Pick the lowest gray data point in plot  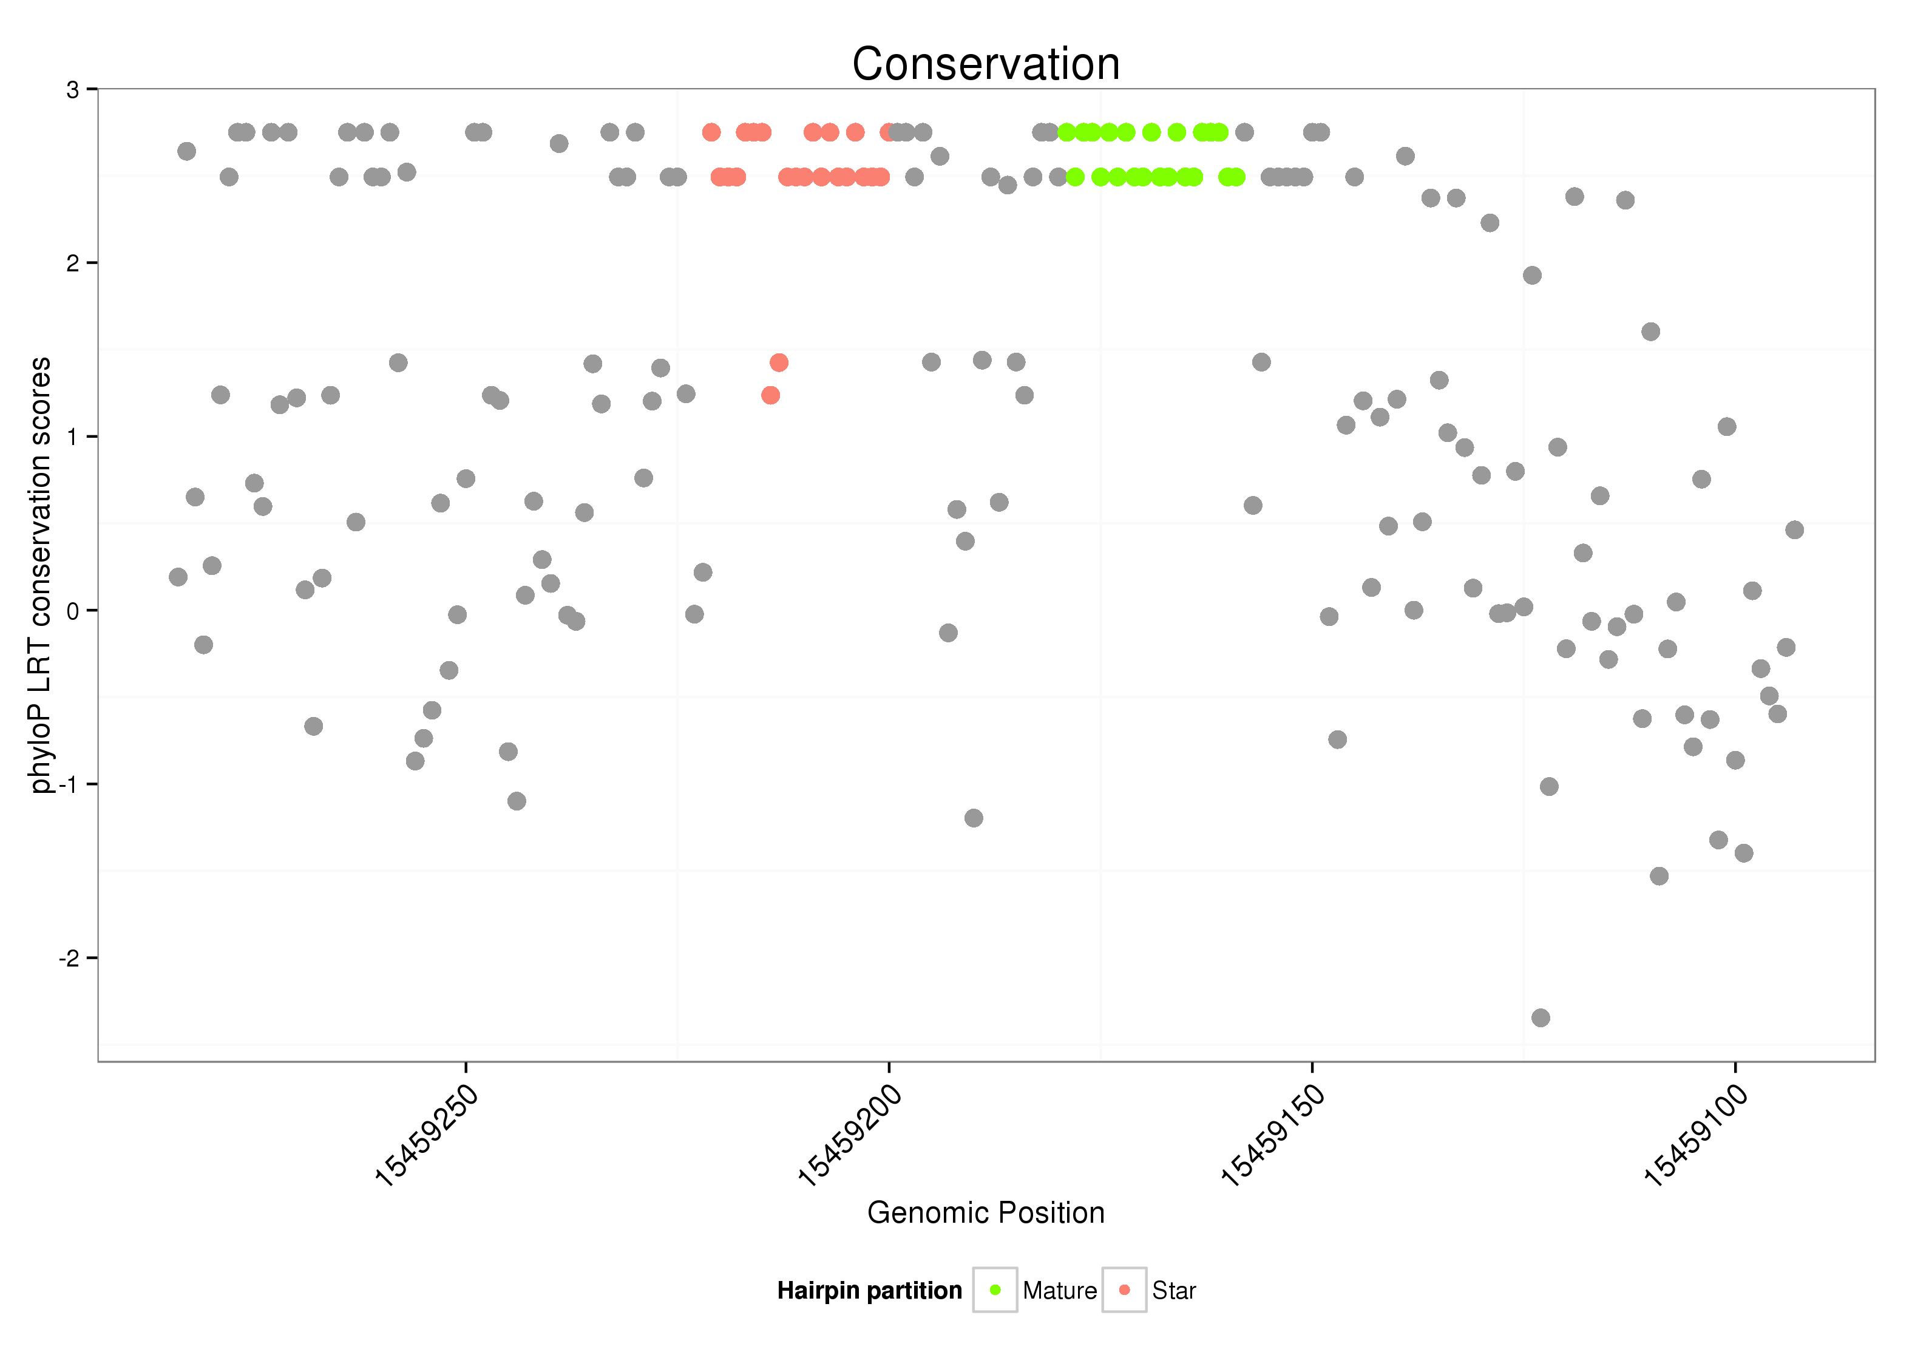tap(1541, 1018)
